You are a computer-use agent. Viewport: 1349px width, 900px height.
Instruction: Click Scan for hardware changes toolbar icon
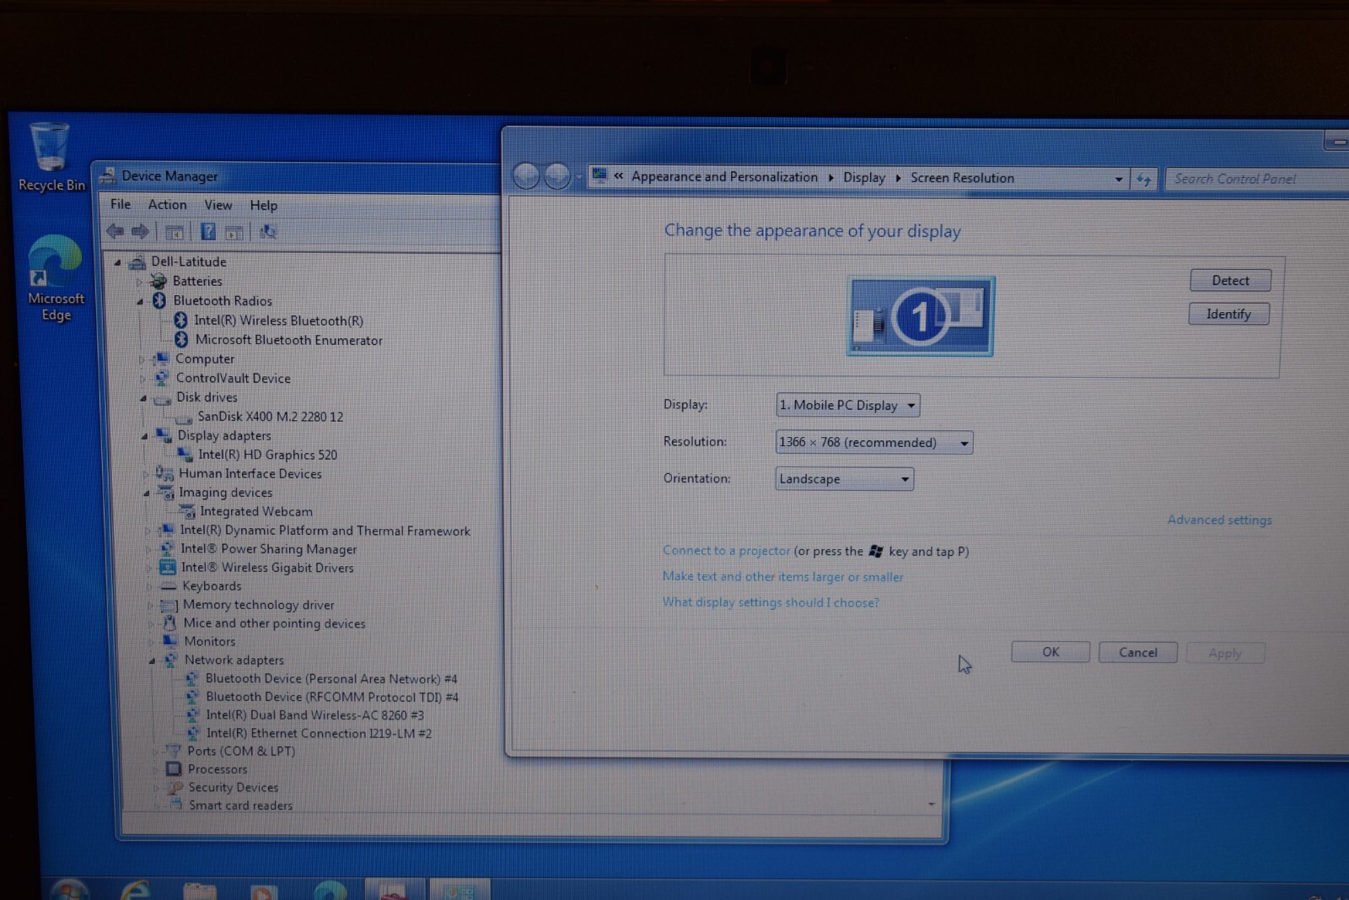267,231
